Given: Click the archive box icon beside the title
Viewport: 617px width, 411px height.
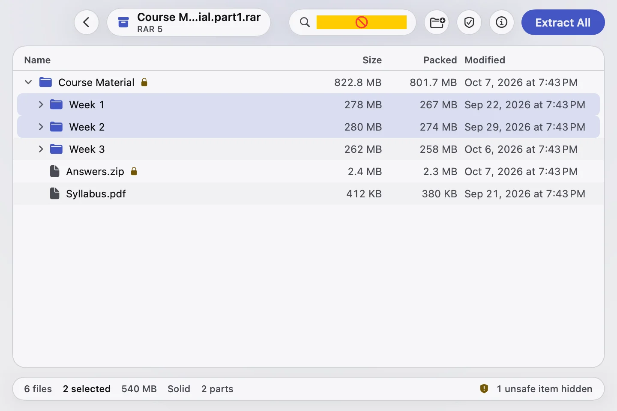Looking at the screenshot, I should [123, 22].
